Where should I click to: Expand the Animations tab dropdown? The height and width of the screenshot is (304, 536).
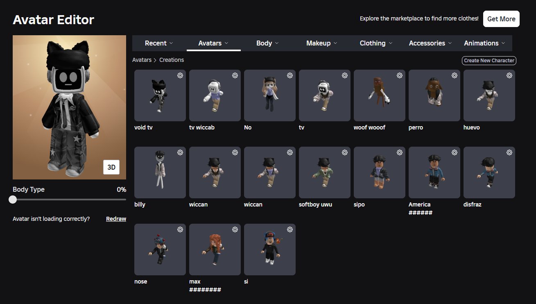point(485,43)
